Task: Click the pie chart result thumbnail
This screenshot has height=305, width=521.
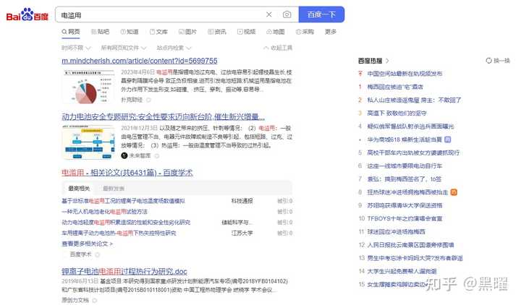Action: pyautogui.click(x=88, y=87)
